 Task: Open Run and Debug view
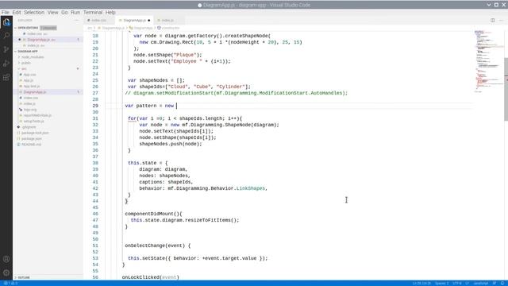6,64
